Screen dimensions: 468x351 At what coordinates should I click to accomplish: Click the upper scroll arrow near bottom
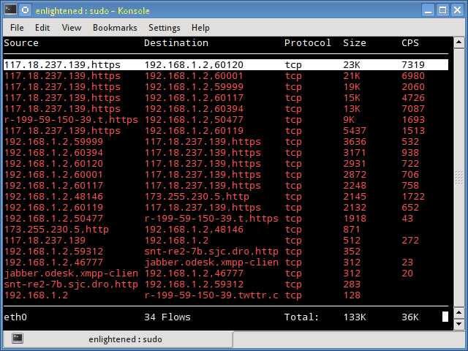[x=458, y=313]
